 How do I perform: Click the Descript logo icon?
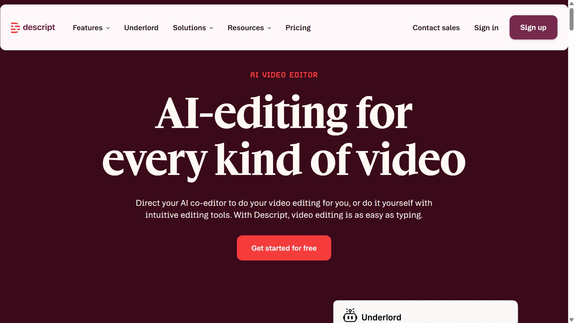point(15,28)
